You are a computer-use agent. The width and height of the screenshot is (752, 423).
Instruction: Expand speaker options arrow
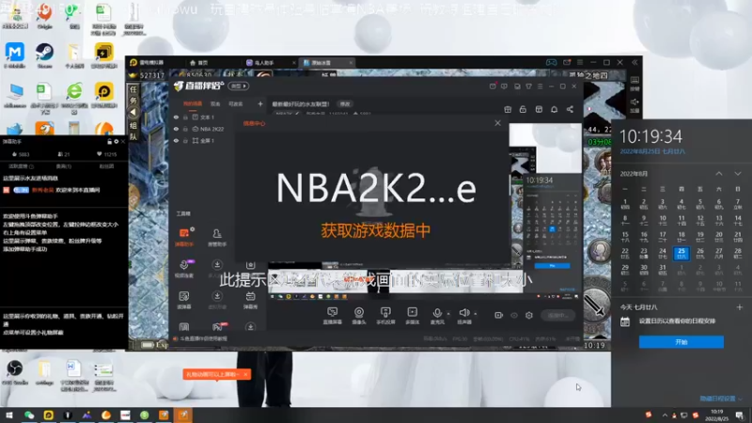point(476,314)
